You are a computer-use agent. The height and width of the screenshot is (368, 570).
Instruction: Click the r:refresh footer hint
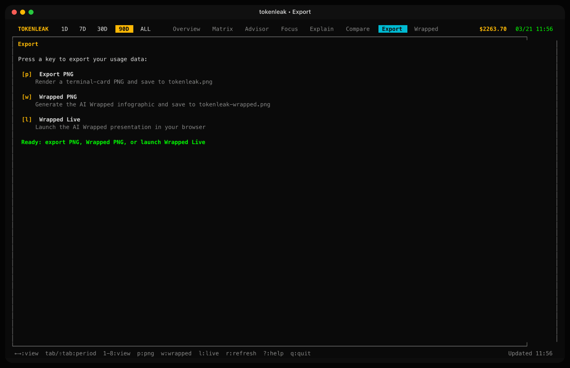tap(241, 353)
